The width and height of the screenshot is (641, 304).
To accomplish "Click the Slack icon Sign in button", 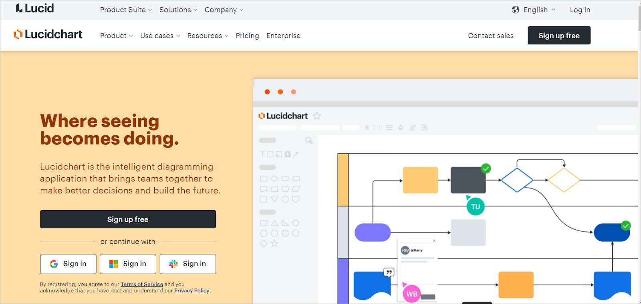I will pyautogui.click(x=188, y=264).
